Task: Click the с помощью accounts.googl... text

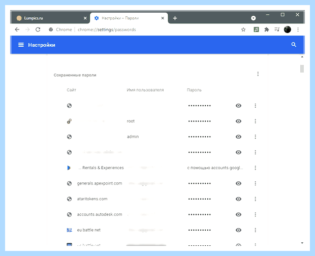Action: (x=215, y=168)
